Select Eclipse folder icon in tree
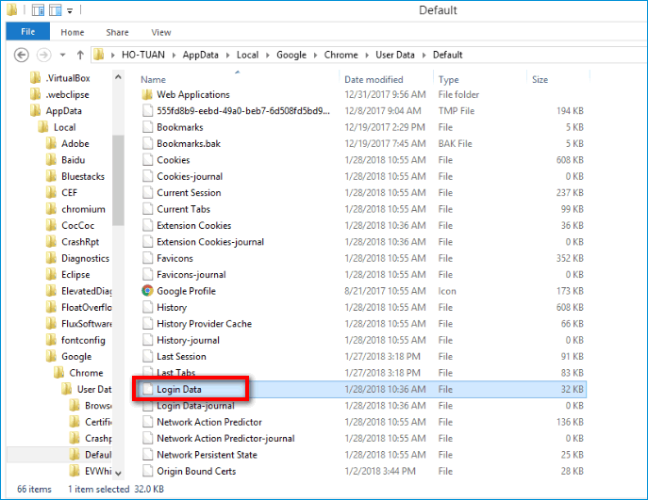The height and width of the screenshot is (500, 648). 51,274
